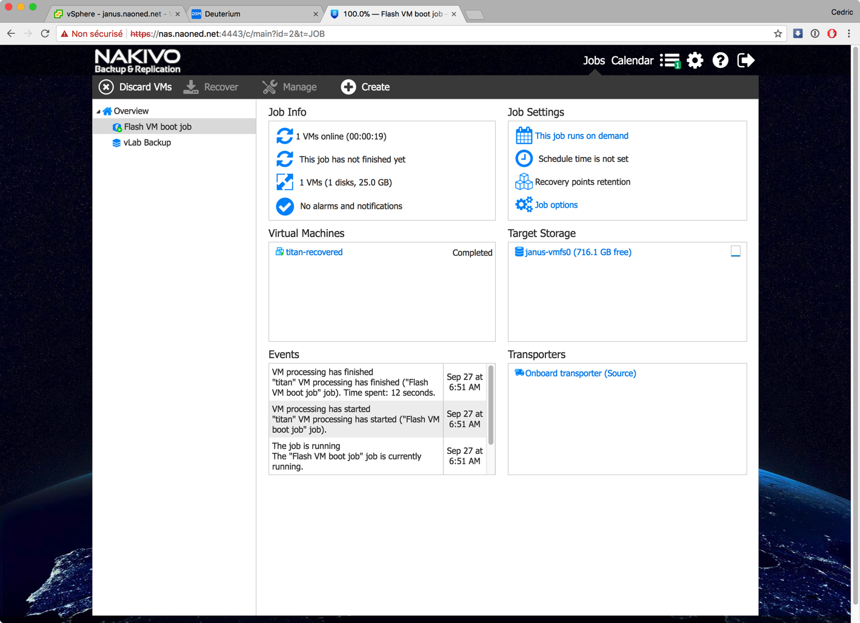This screenshot has height=623, width=860.
Task: Select the Flash VM boot job browser tab
Action: [x=394, y=14]
